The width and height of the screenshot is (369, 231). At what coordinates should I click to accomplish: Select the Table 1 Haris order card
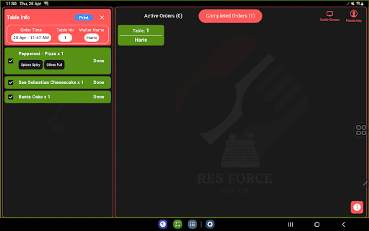(x=141, y=35)
